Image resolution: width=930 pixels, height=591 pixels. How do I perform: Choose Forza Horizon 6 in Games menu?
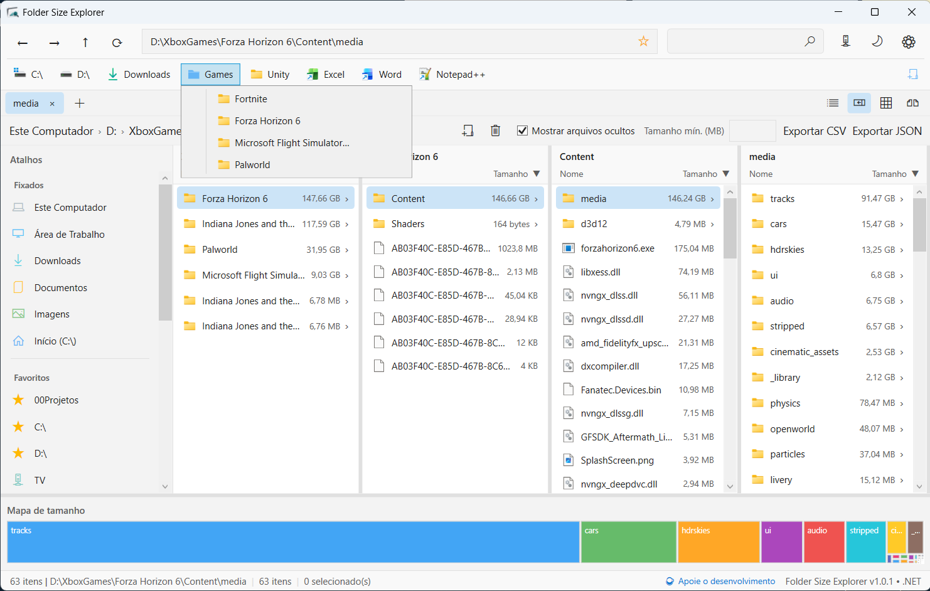point(296,121)
